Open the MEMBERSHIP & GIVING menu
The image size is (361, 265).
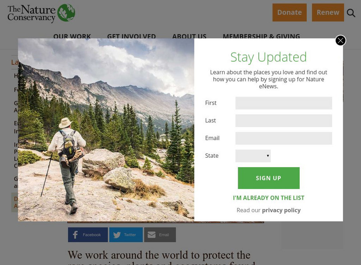(261, 36)
